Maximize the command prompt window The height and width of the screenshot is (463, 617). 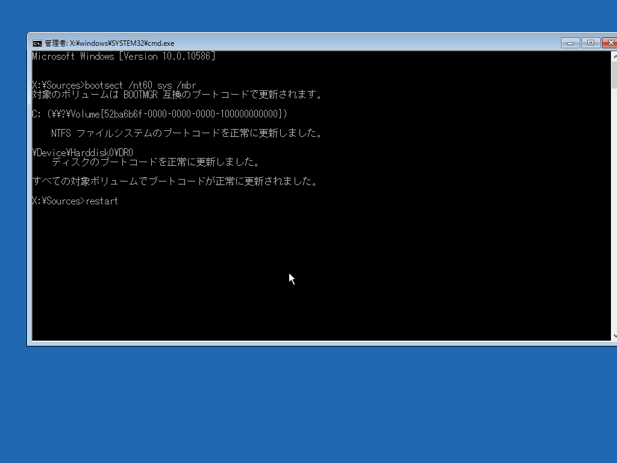[x=590, y=43]
